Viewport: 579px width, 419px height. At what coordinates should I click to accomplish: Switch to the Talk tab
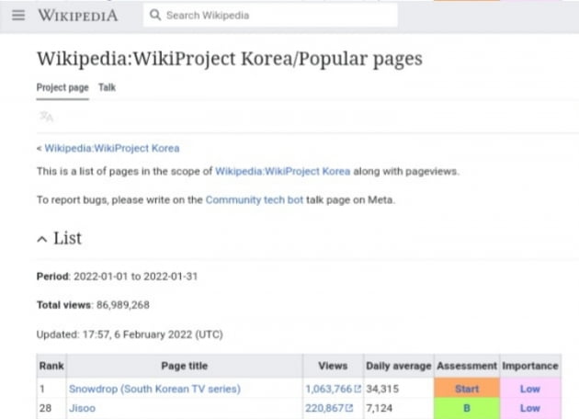(108, 87)
